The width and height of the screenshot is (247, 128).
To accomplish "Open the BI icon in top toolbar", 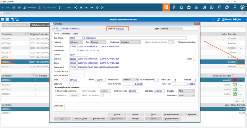I will tap(204, 7).
